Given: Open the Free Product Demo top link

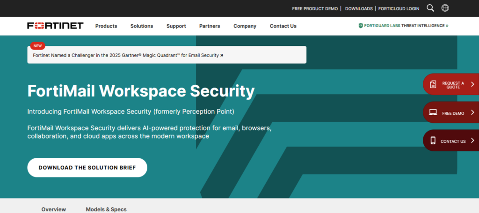Looking at the screenshot, I should 315,8.
